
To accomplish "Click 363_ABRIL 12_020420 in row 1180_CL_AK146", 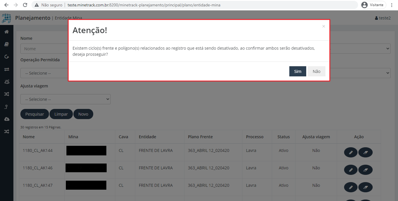I will click(209, 168).
